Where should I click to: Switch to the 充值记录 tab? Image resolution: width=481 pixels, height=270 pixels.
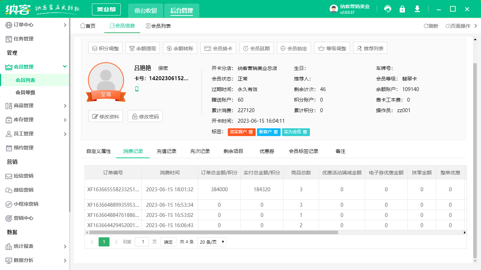(166, 151)
